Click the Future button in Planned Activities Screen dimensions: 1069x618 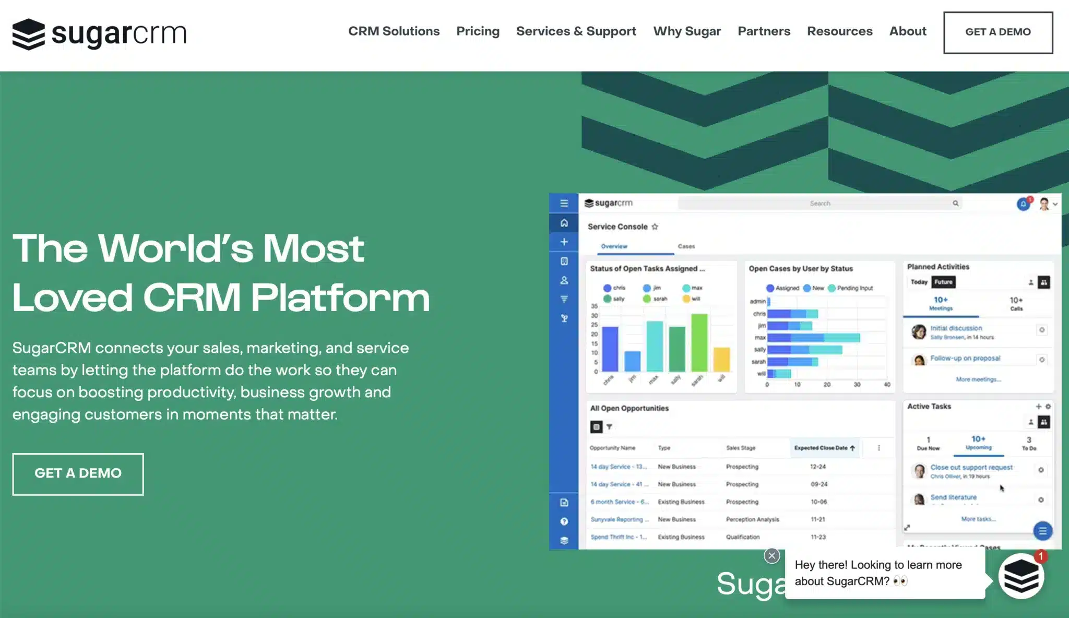pos(943,282)
